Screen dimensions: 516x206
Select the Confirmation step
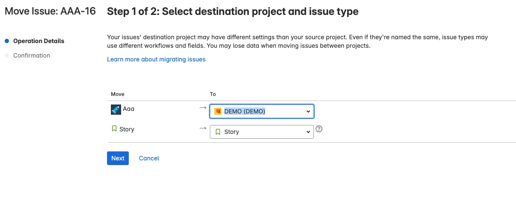tap(32, 55)
